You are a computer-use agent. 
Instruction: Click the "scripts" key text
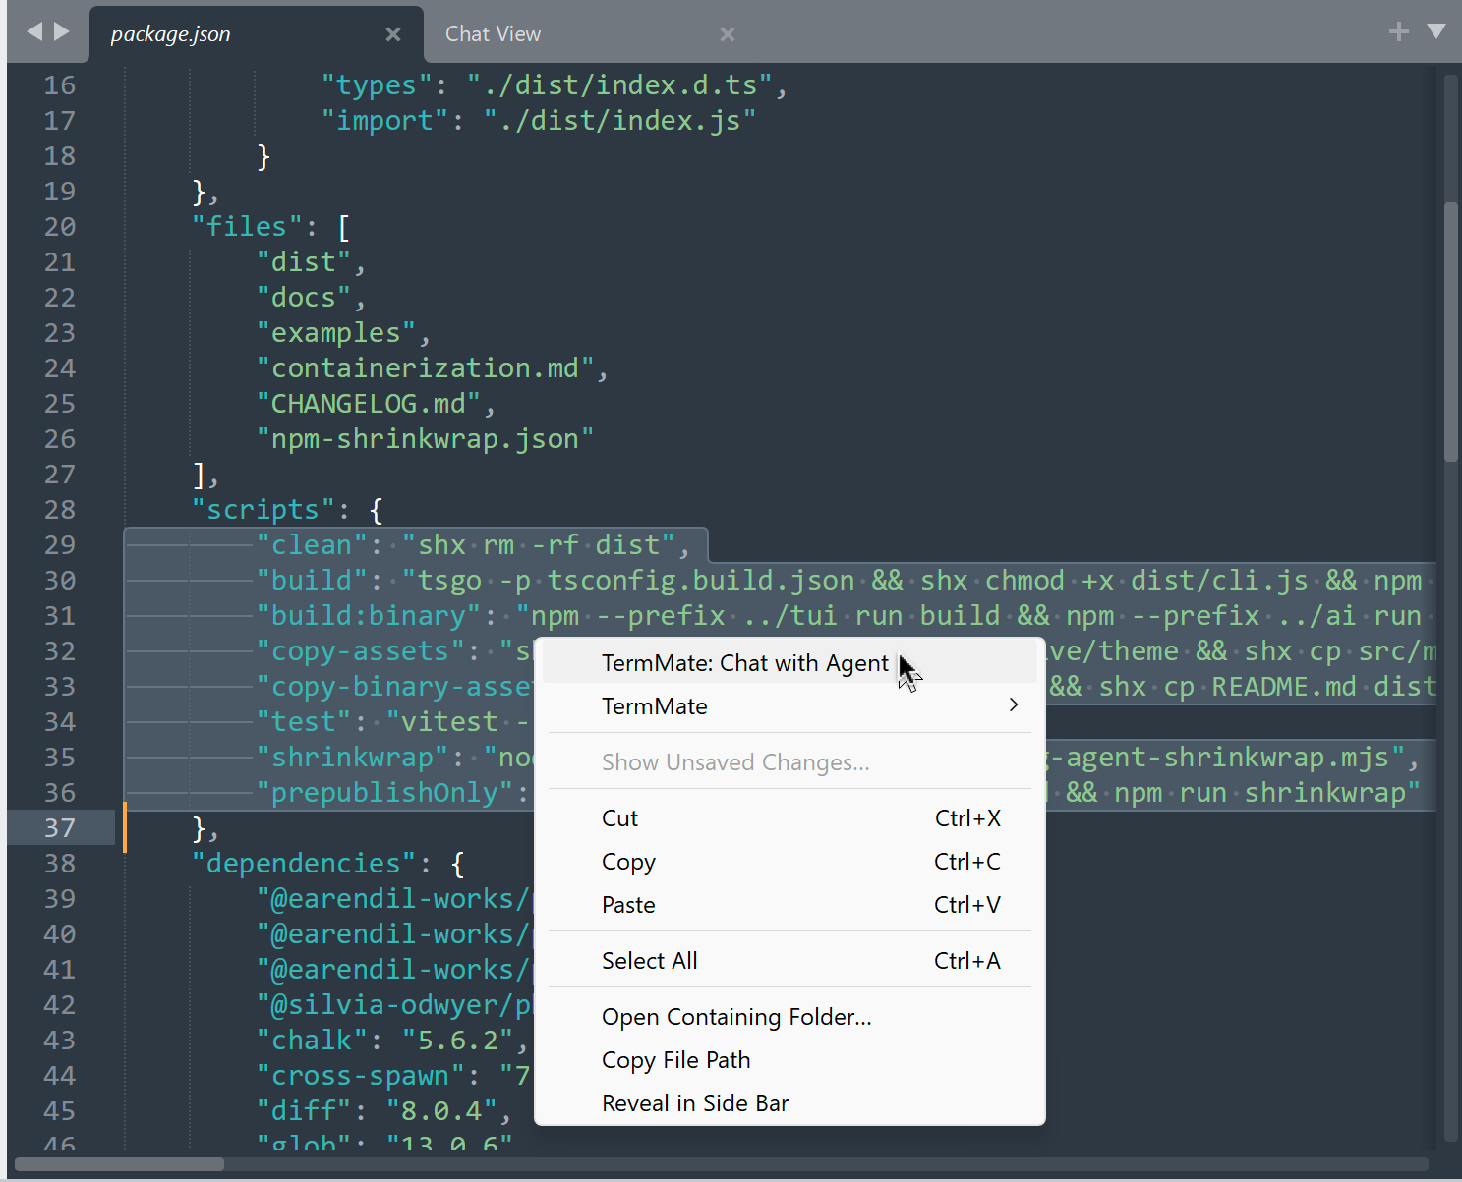point(263,510)
